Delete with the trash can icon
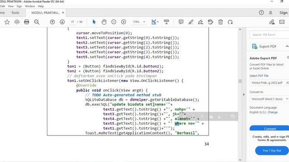The height and width of the screenshot is (162, 289). (x=220, y=22)
